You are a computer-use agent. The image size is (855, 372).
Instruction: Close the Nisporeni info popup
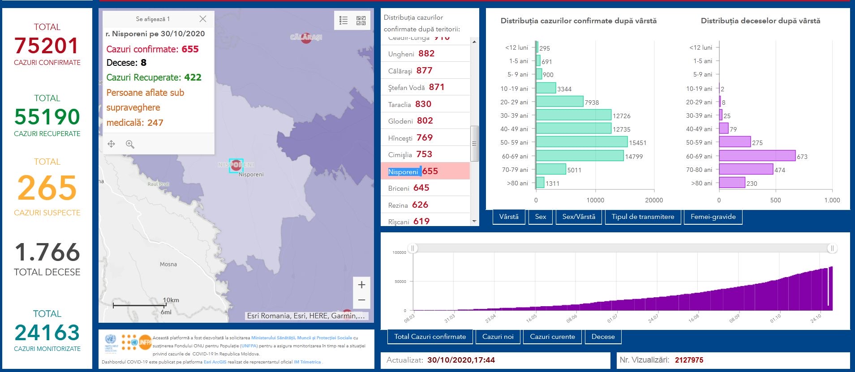coord(203,19)
